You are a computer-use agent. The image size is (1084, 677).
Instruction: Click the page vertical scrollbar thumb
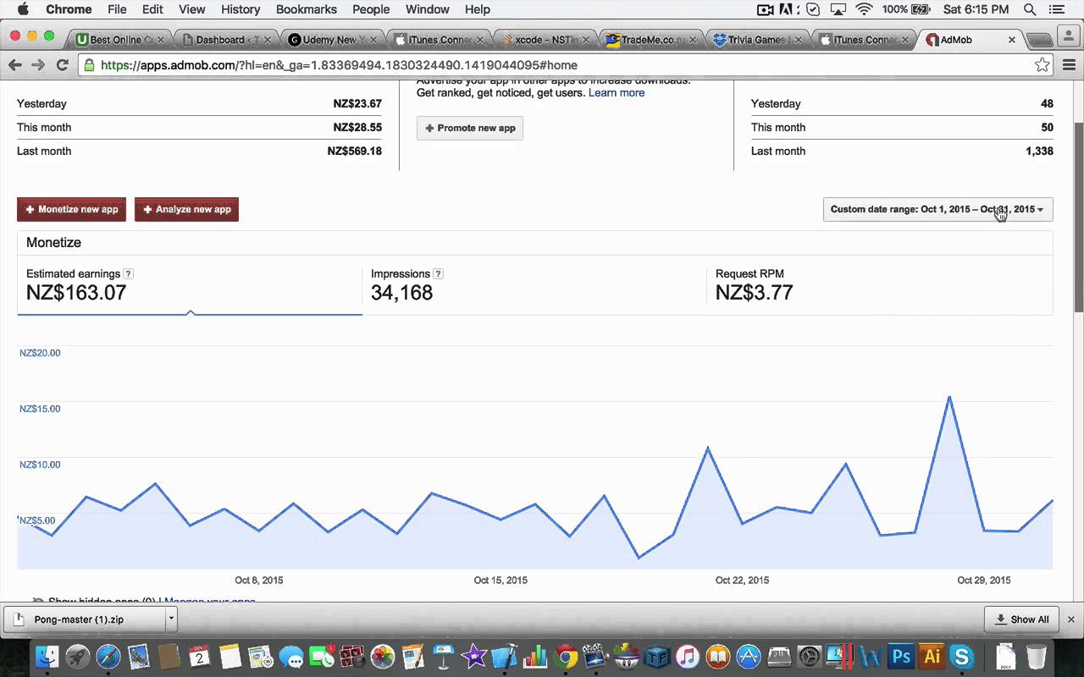pyautogui.click(x=1078, y=216)
